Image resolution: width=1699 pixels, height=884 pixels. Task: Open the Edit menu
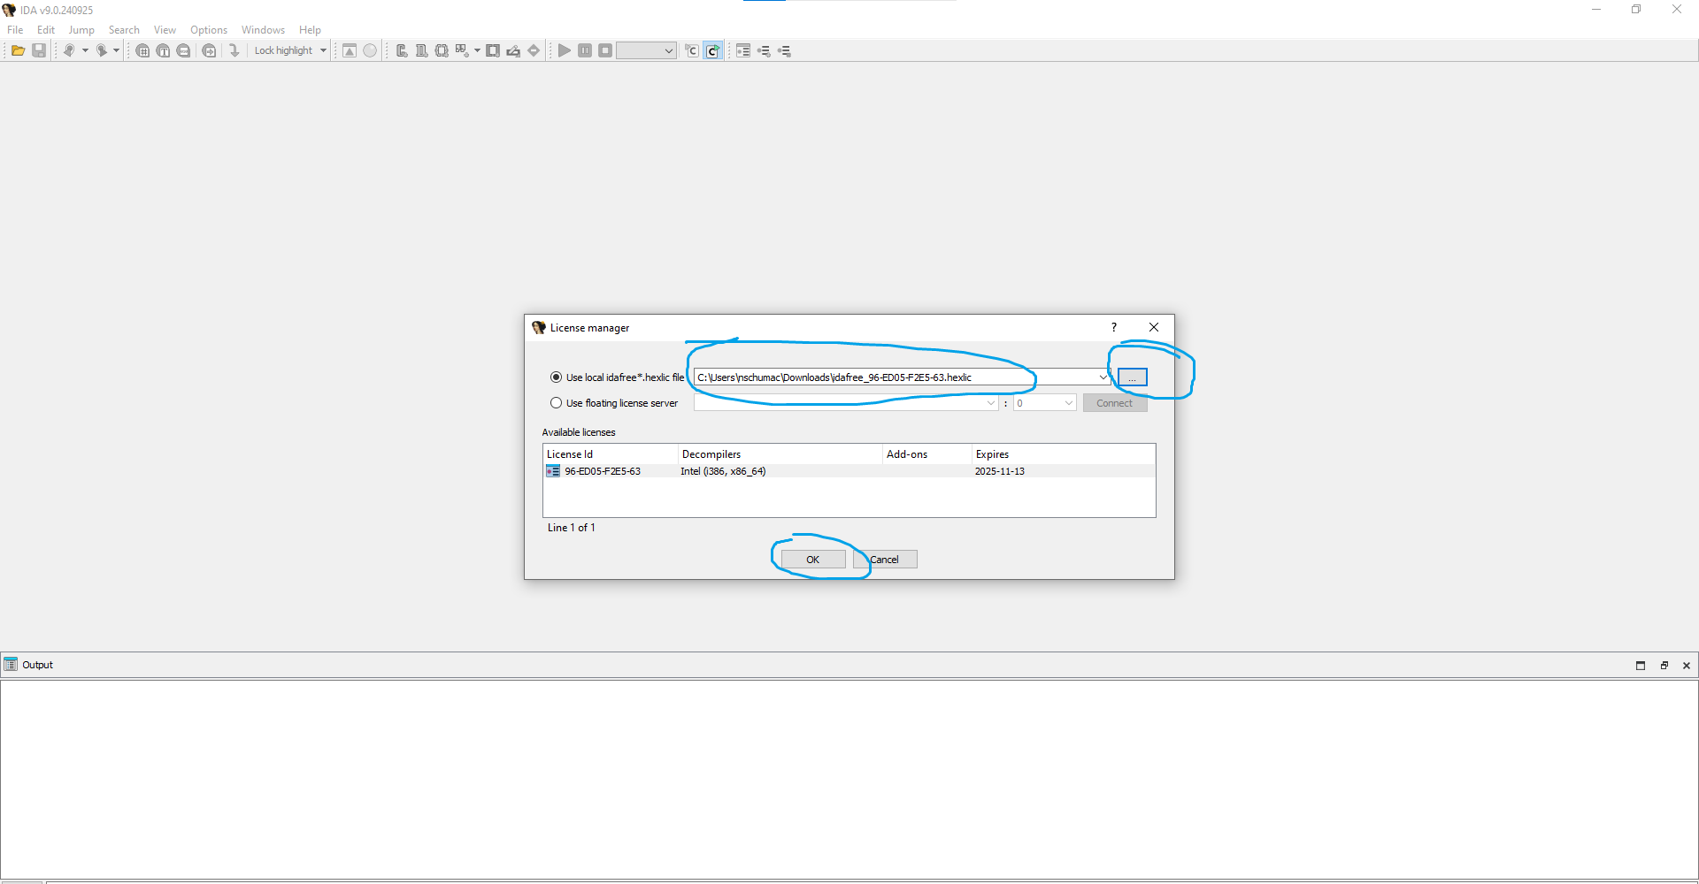tap(46, 29)
